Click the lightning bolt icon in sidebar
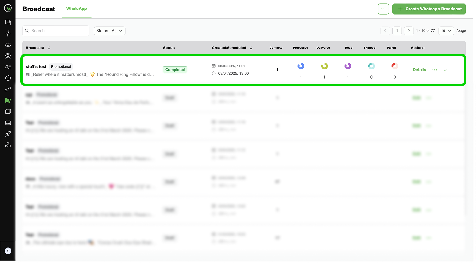Screen dimensions: 476x264 (8, 33)
